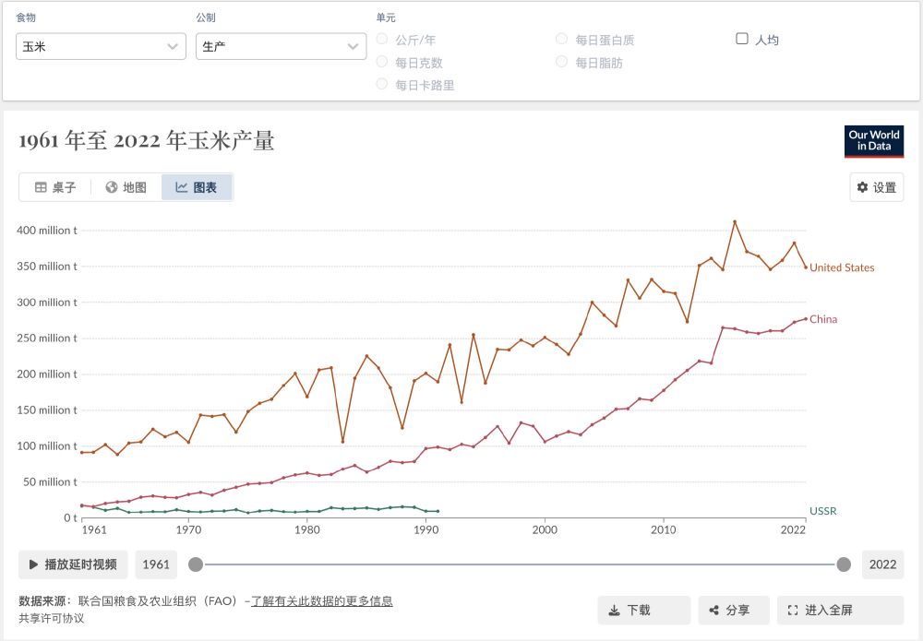
Task: Click the globe icon for 地图 view
Action: click(x=112, y=187)
